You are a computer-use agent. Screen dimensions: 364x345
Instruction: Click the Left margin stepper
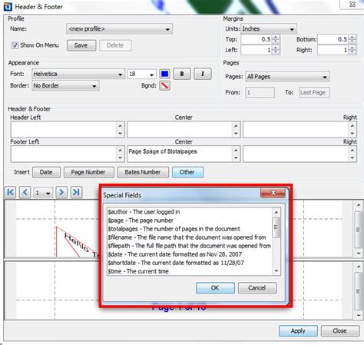click(276, 50)
